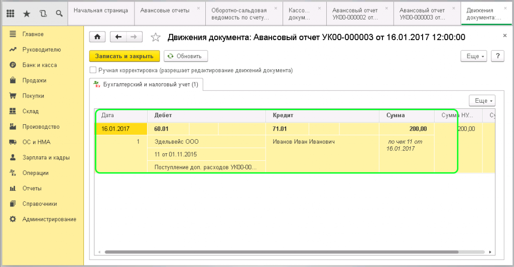The width and height of the screenshot is (514, 267).
Task: Open the history icon in top bar
Action: [x=43, y=14]
